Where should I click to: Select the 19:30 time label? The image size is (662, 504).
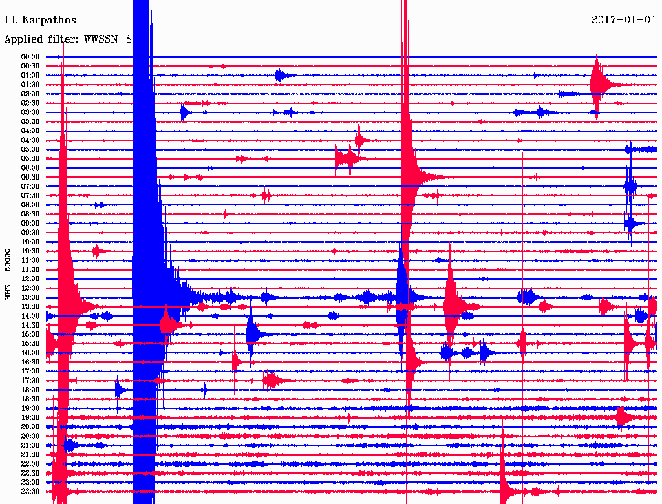point(30,417)
